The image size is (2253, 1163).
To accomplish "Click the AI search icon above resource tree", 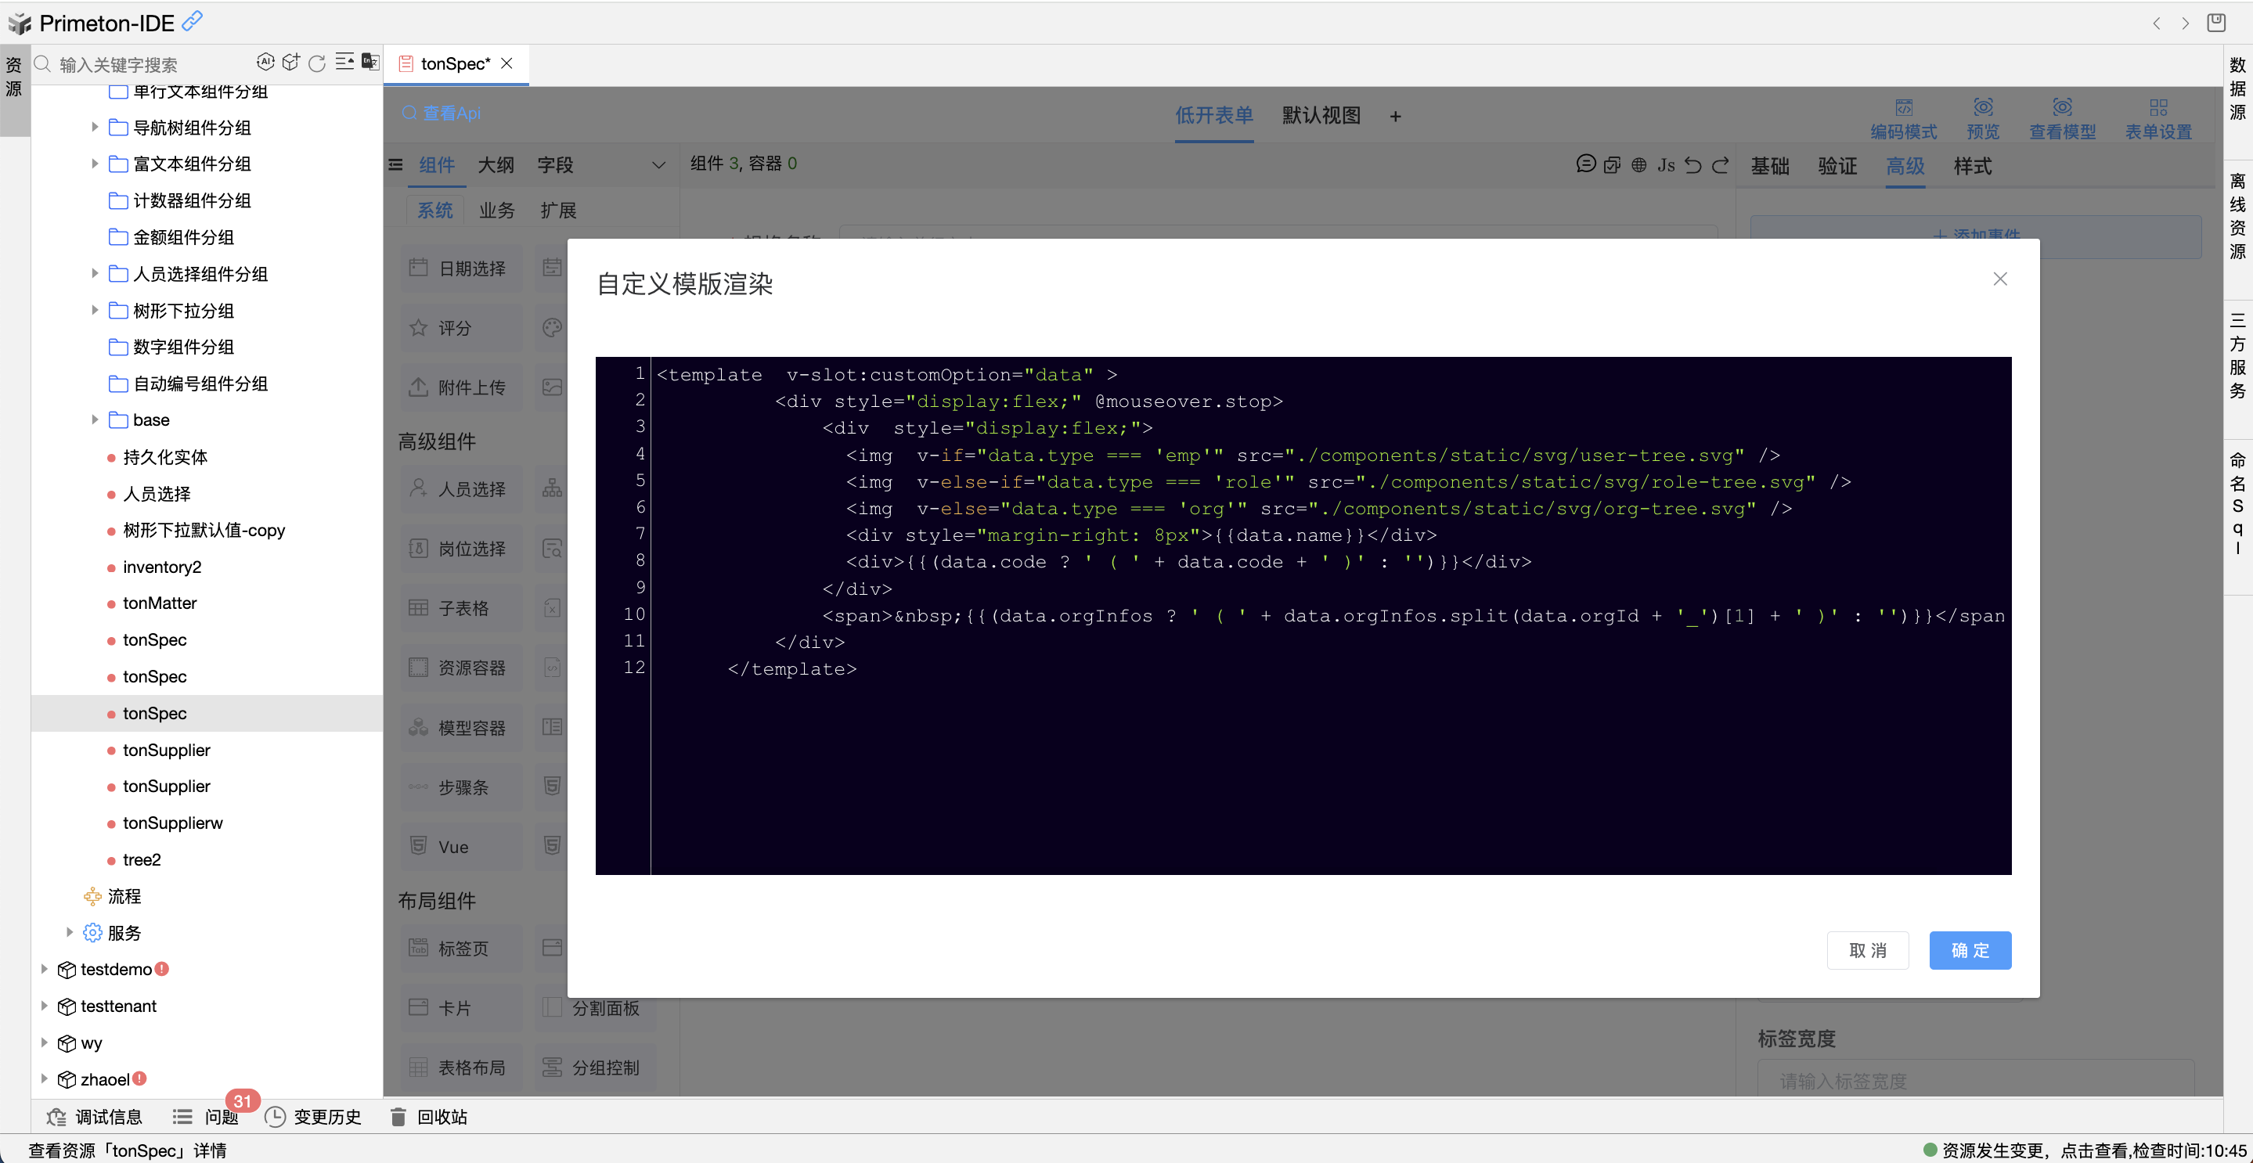I will tap(265, 61).
